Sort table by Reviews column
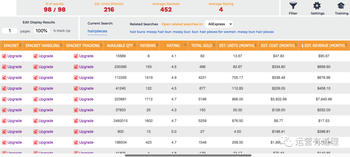The height and width of the screenshot is (157, 350). click(x=148, y=46)
